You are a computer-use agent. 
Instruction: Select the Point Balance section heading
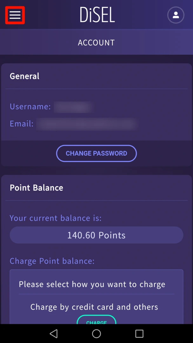(37, 188)
